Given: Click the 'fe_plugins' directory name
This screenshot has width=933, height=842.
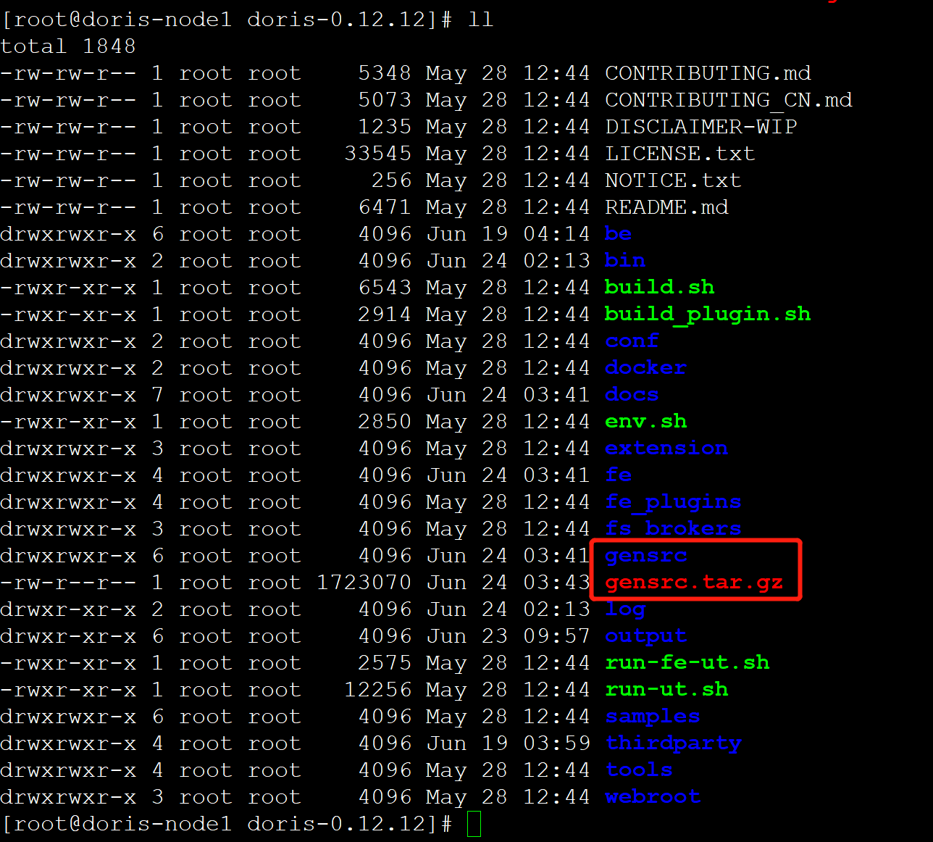Looking at the screenshot, I should click(674, 502).
